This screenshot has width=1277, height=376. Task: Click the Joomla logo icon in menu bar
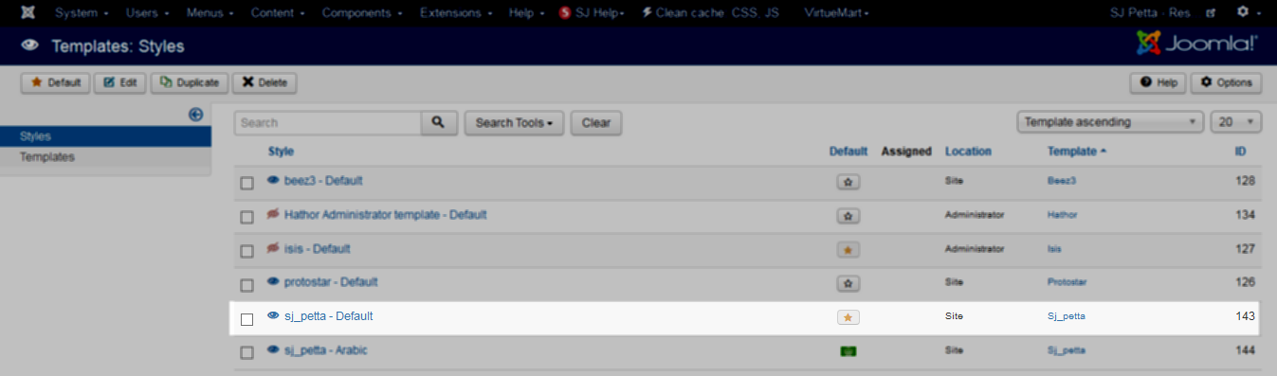[28, 13]
